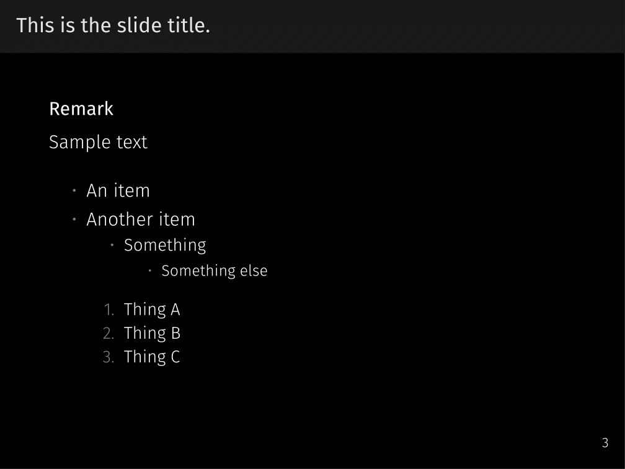Click the "Sample text" line
Viewport: 625px width, 469px height.
pos(98,142)
